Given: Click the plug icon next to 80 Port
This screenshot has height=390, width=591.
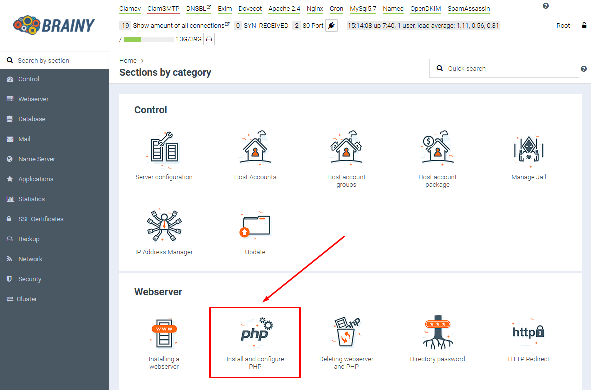Looking at the screenshot, I should (331, 25).
